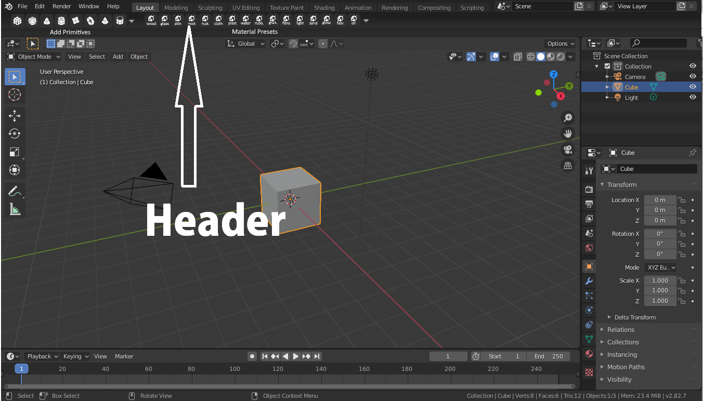Open Global transform orientation dropdown
Viewport: 703px width, 401px height.
pos(247,44)
